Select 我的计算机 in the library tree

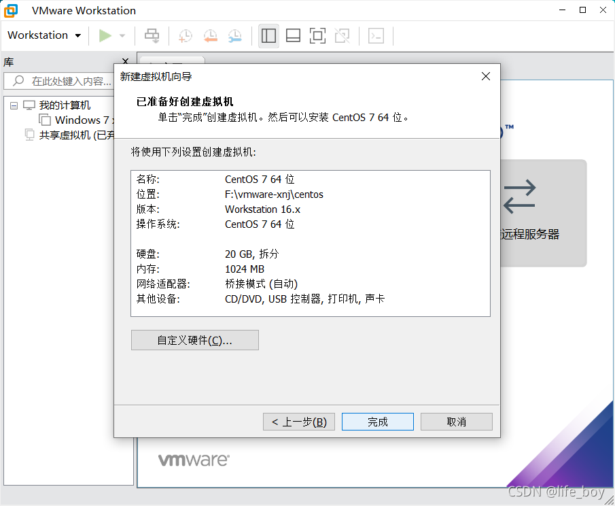(65, 105)
